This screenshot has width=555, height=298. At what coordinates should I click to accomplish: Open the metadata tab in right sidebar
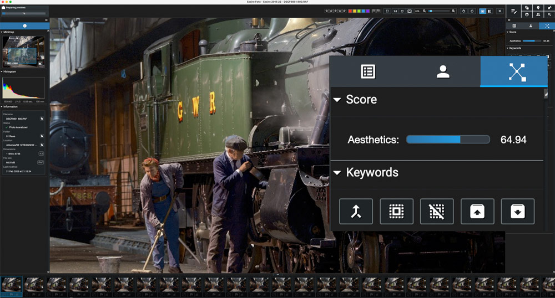514,26
